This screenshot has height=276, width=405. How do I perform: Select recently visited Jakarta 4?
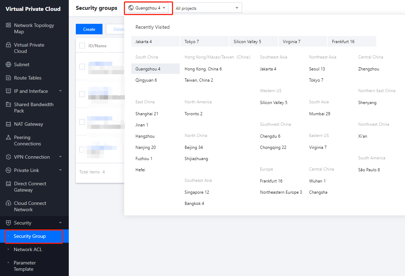pos(155,41)
